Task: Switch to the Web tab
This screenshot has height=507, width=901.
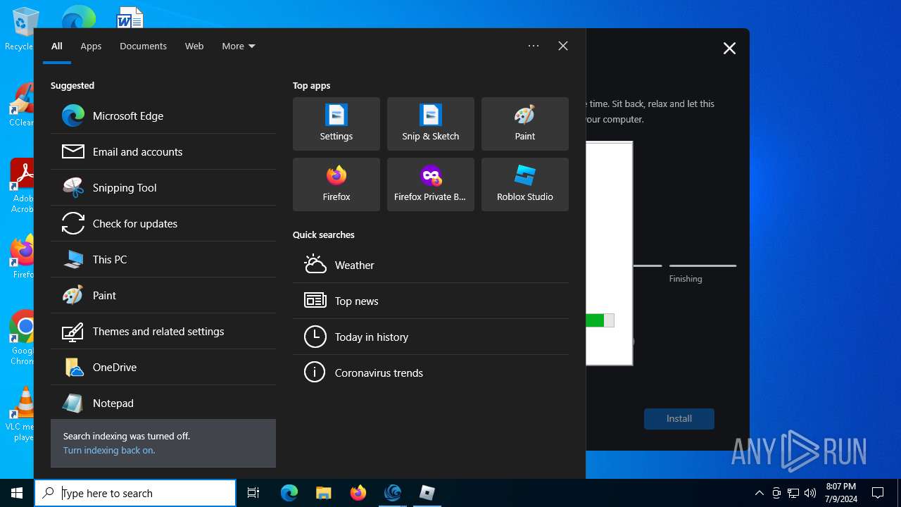Action: point(194,46)
